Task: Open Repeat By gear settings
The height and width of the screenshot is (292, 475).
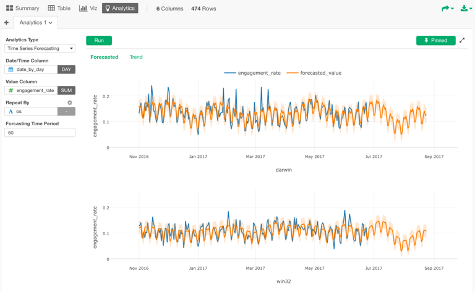Action: point(70,102)
